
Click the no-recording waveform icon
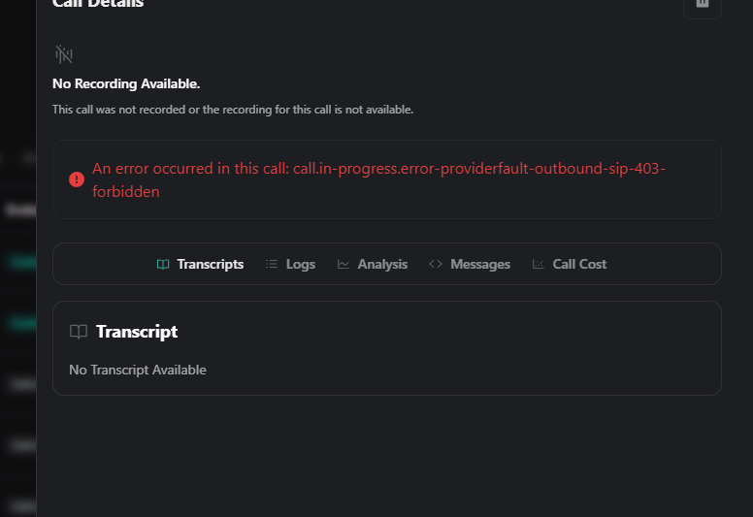(x=64, y=54)
